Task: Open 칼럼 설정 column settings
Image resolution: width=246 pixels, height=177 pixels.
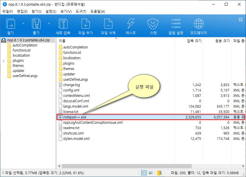Action: tap(176, 26)
